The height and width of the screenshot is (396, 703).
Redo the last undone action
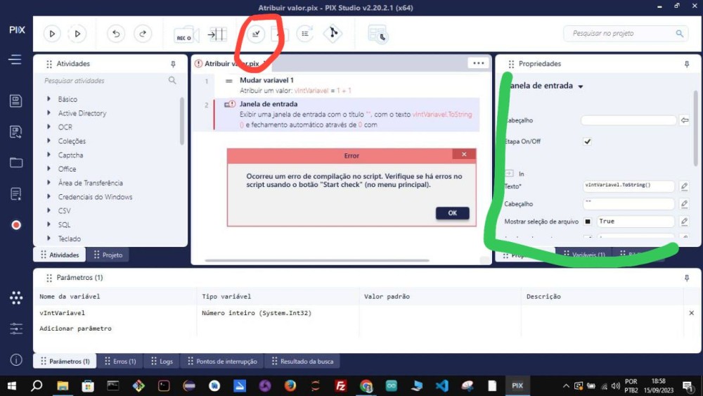pos(143,34)
